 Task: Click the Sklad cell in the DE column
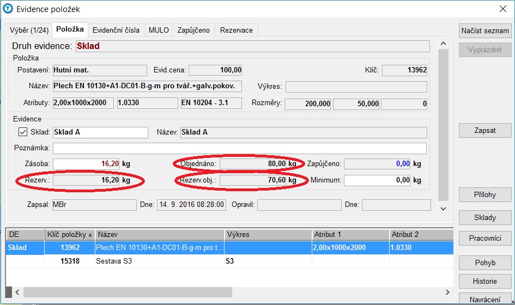[x=25, y=248]
